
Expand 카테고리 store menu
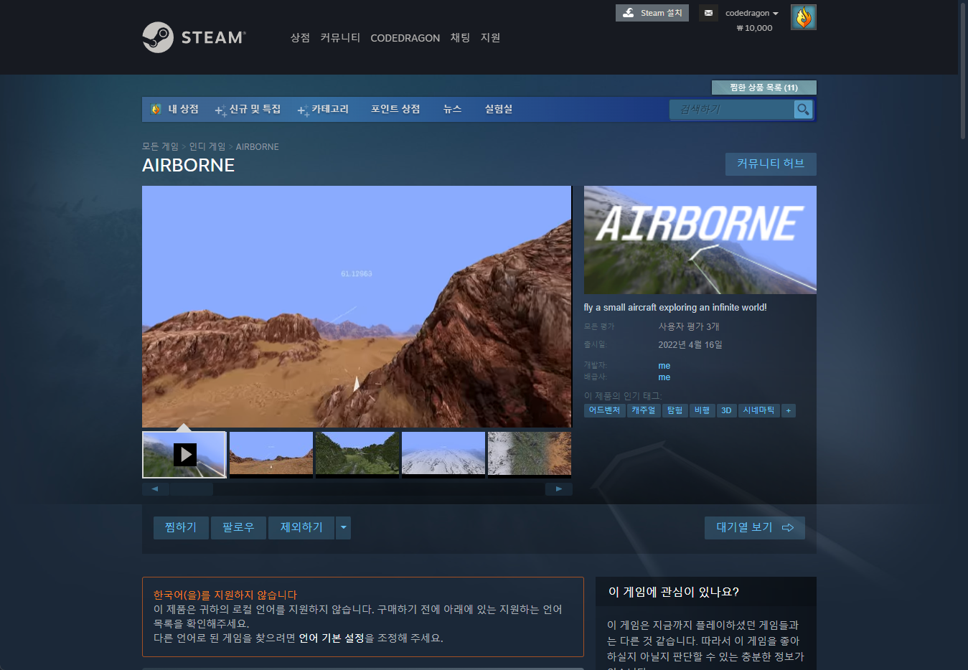[x=324, y=109]
